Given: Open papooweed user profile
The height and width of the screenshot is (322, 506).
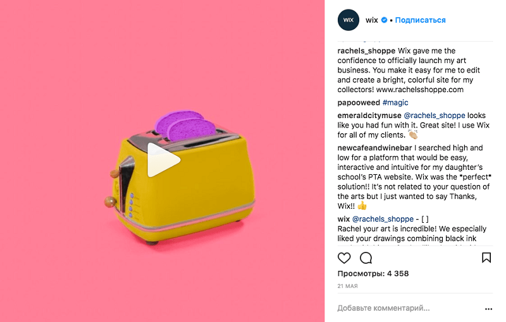Looking at the screenshot, I should coord(359,102).
